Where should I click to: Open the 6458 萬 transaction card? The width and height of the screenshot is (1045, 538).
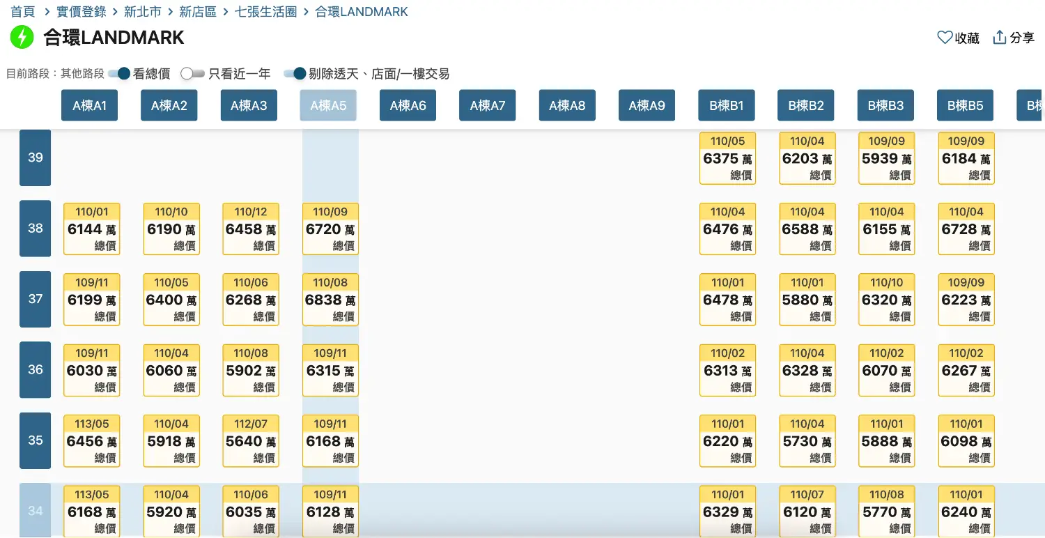(x=251, y=229)
